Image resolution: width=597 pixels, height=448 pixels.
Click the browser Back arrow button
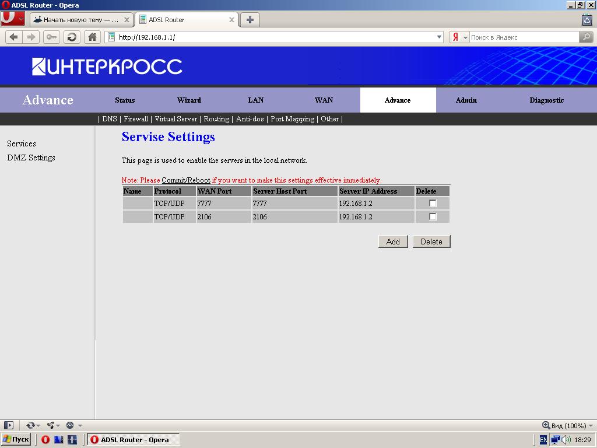coord(13,37)
